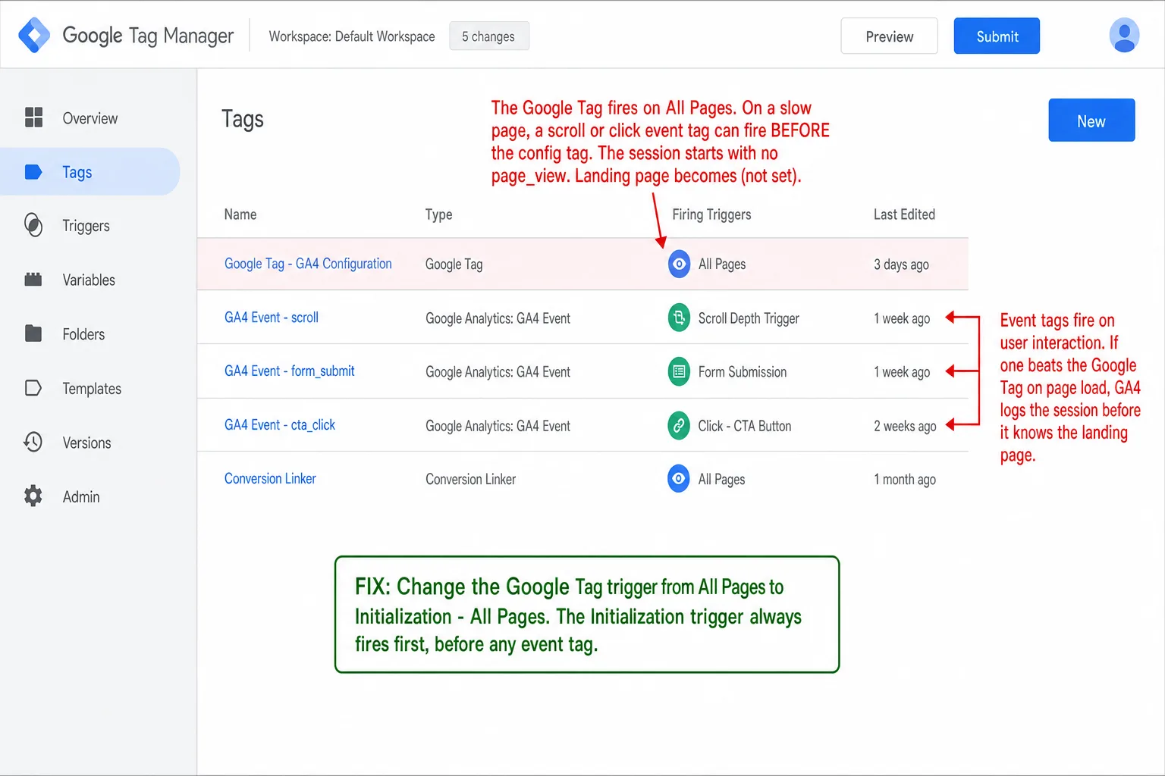Click Workspace: Default Workspace selector
1165x776 pixels.
click(352, 36)
